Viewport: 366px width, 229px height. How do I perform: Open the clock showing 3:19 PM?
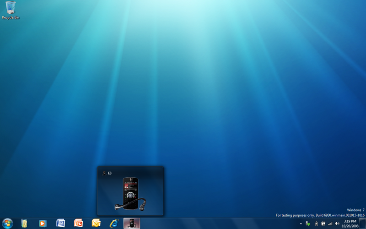tap(350, 221)
